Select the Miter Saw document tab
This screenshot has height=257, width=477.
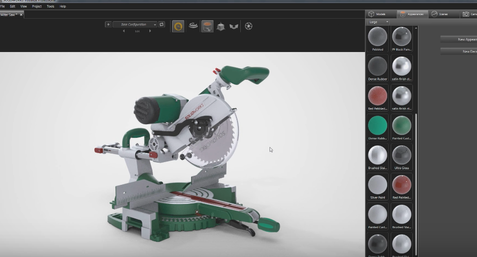[x=9, y=15]
